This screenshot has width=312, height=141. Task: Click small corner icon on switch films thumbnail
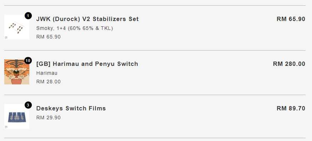6,127
